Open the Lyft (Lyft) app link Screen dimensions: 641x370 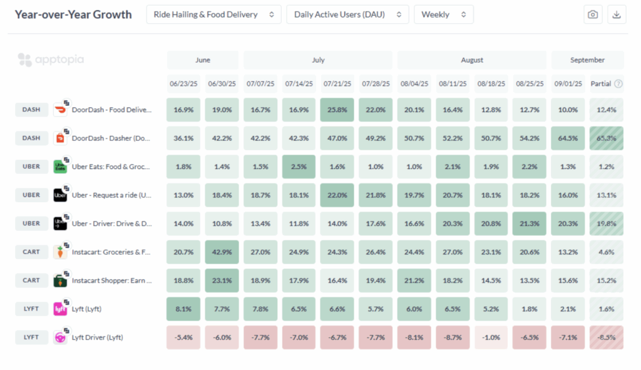coord(87,309)
